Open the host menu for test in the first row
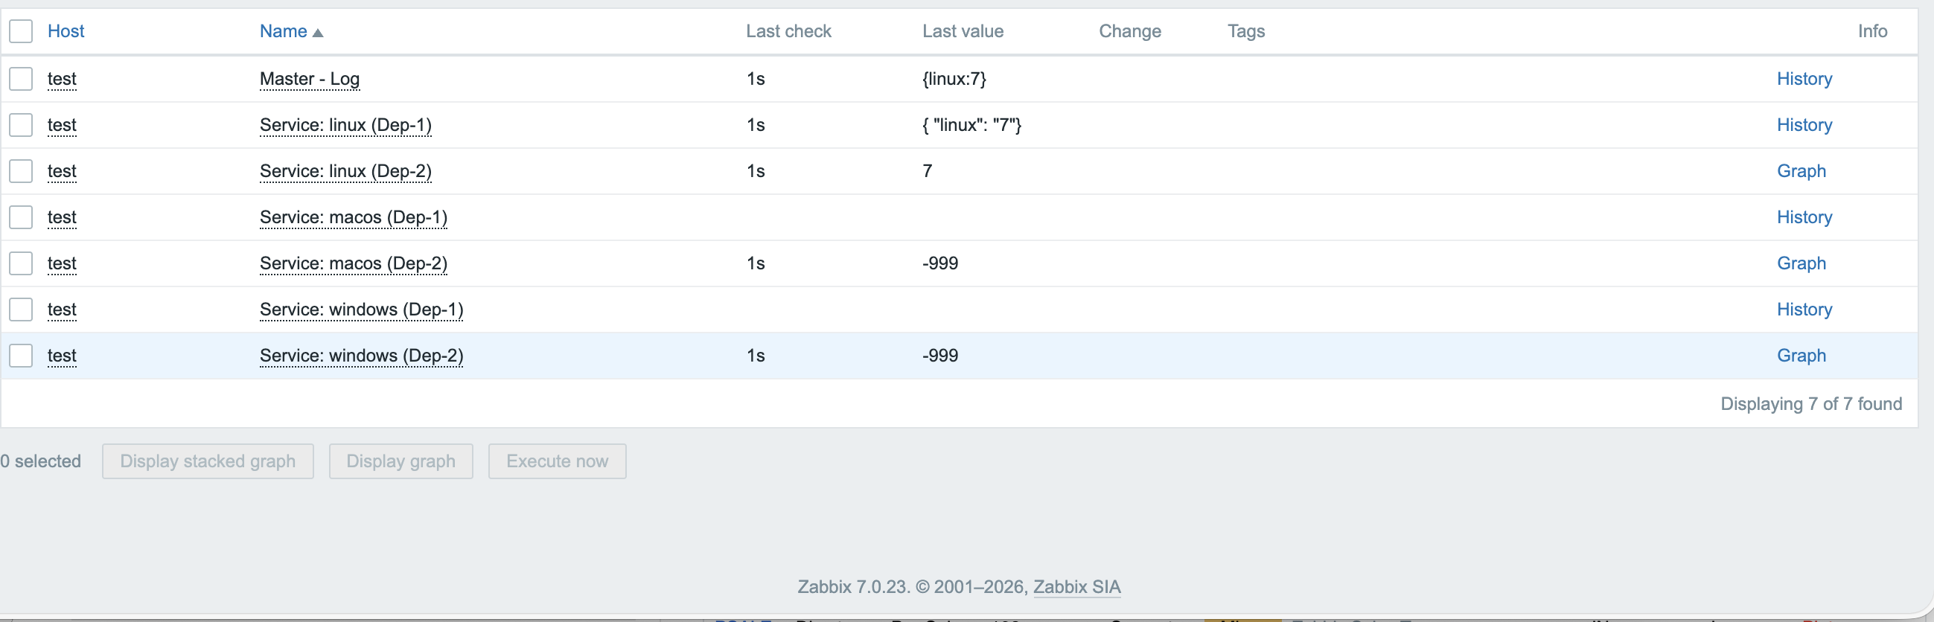The width and height of the screenshot is (1934, 622). (x=62, y=79)
